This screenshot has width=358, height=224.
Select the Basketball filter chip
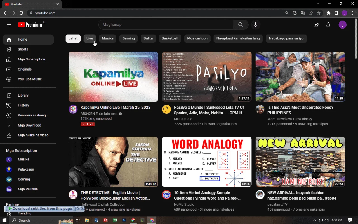pos(170,38)
